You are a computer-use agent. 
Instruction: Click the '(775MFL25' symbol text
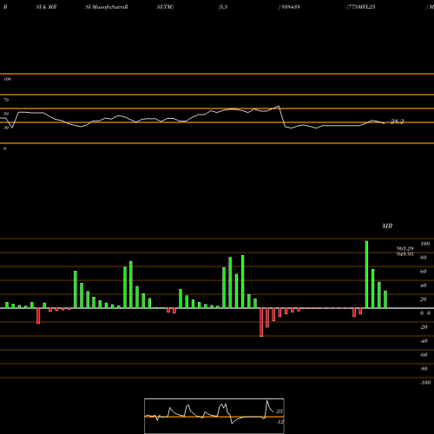click(361, 7)
